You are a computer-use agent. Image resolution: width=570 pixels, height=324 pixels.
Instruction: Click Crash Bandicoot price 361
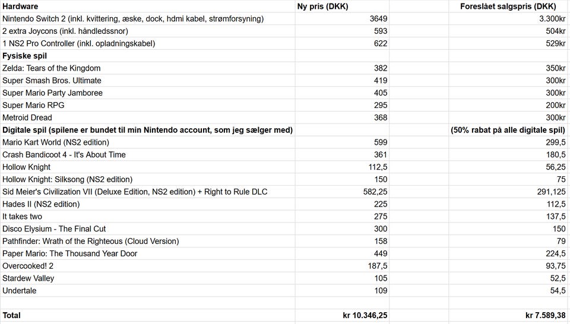[342, 154]
